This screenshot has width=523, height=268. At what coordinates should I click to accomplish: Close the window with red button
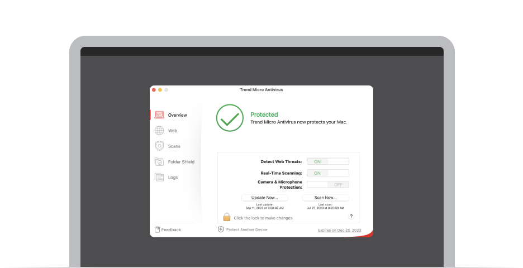pos(154,90)
